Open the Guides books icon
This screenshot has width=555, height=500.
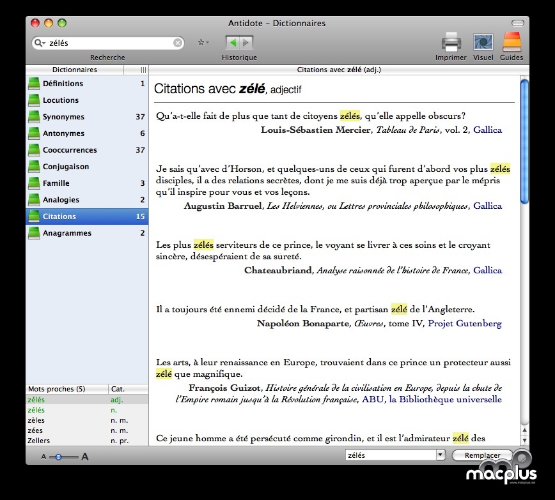(x=512, y=42)
